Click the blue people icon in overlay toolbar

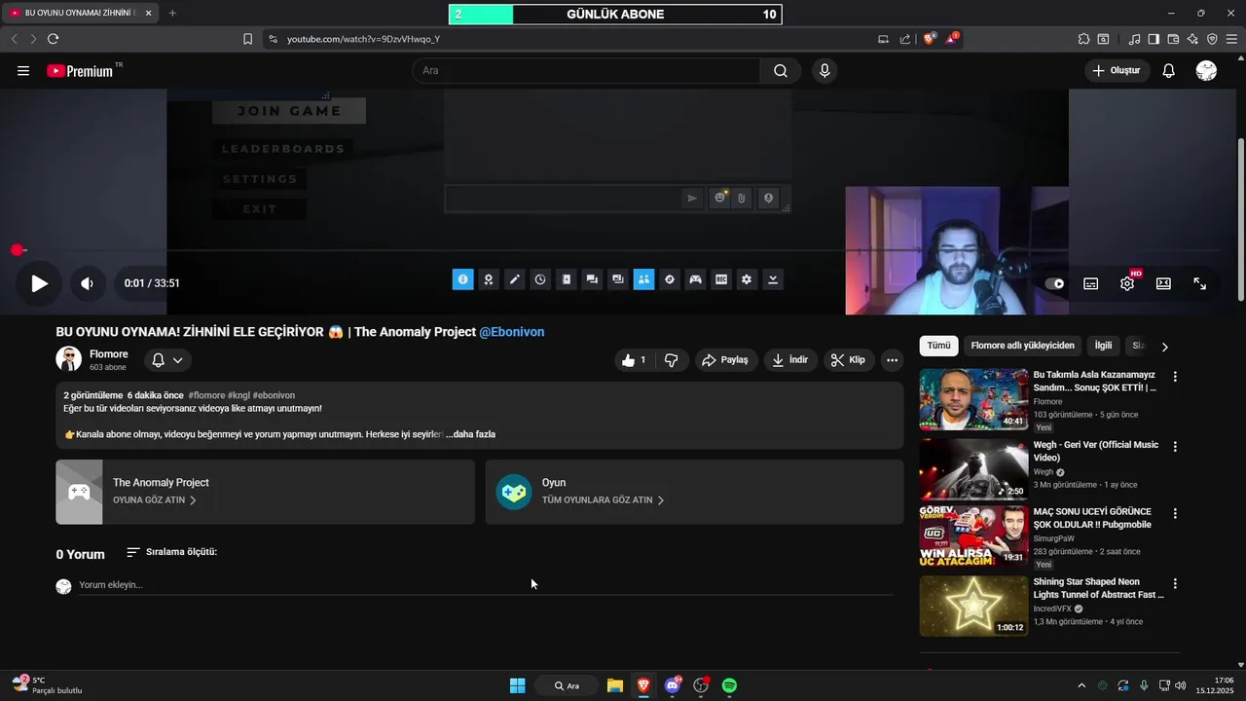pyautogui.click(x=643, y=279)
